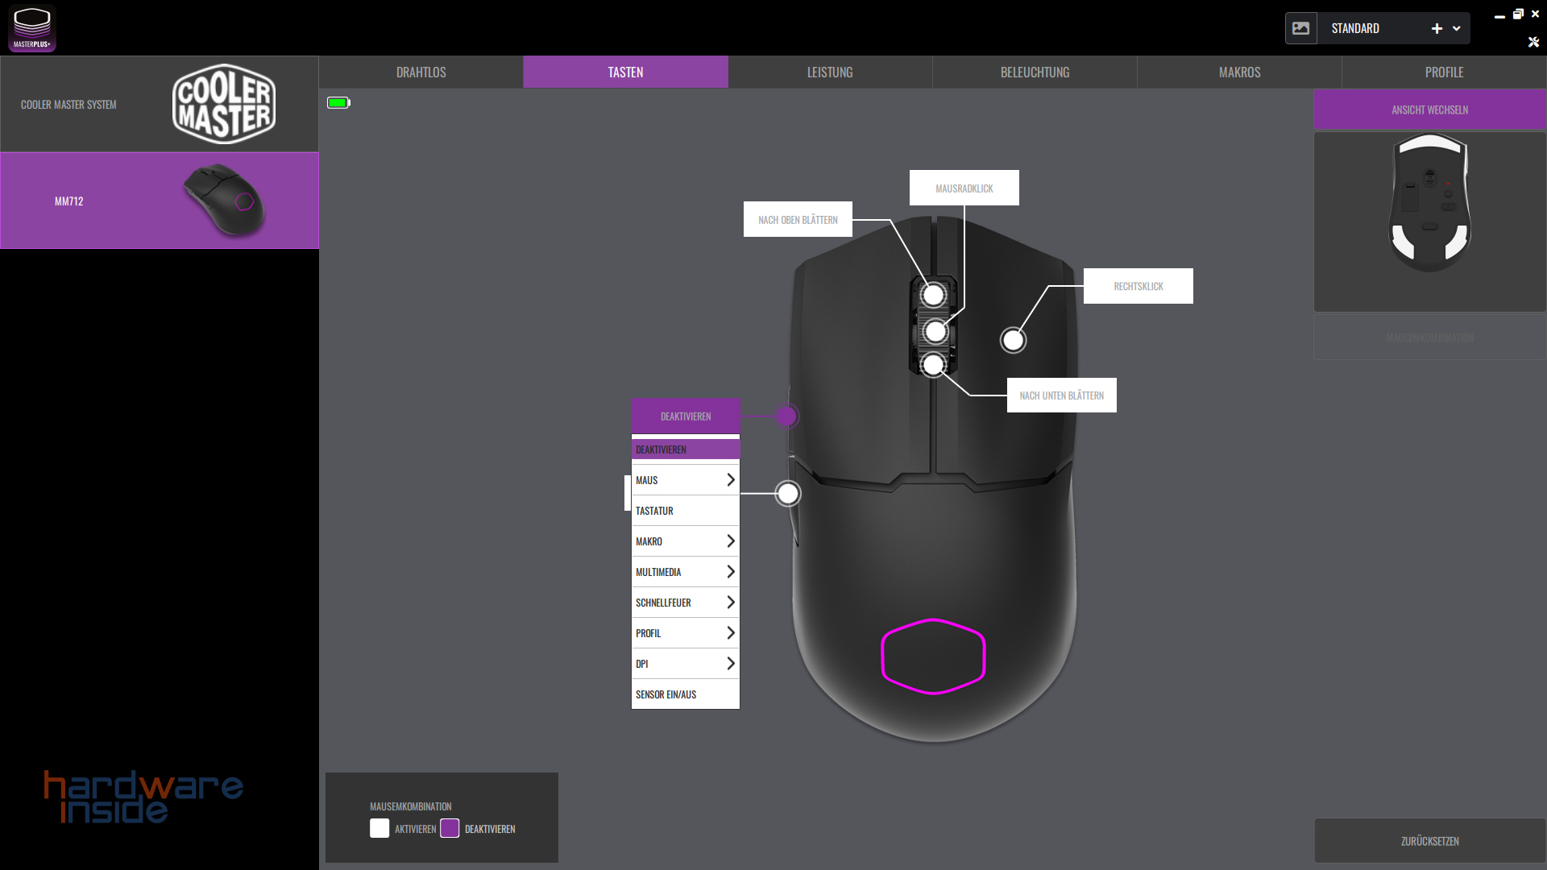The height and width of the screenshot is (870, 1547).
Task: Open settings via the wrench icon
Action: coord(1535,42)
